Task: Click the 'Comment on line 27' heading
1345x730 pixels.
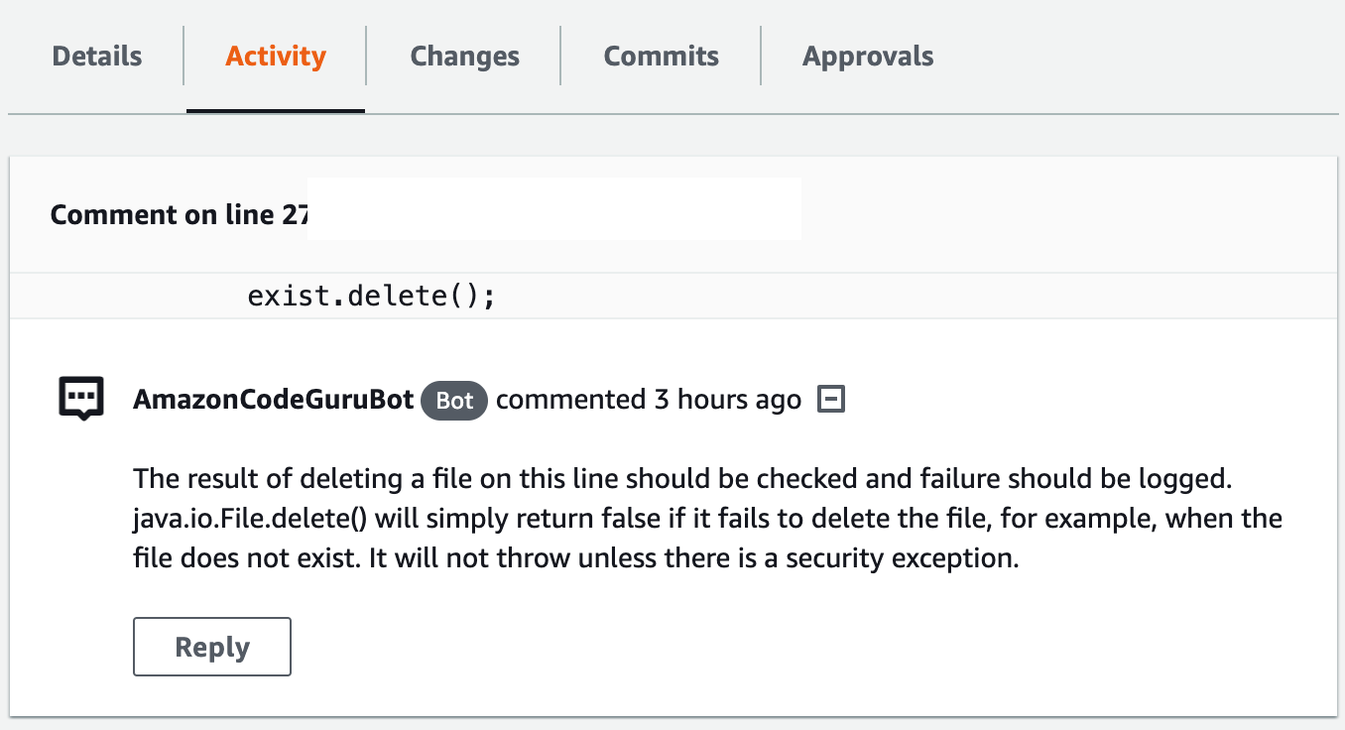Action: coord(179,214)
